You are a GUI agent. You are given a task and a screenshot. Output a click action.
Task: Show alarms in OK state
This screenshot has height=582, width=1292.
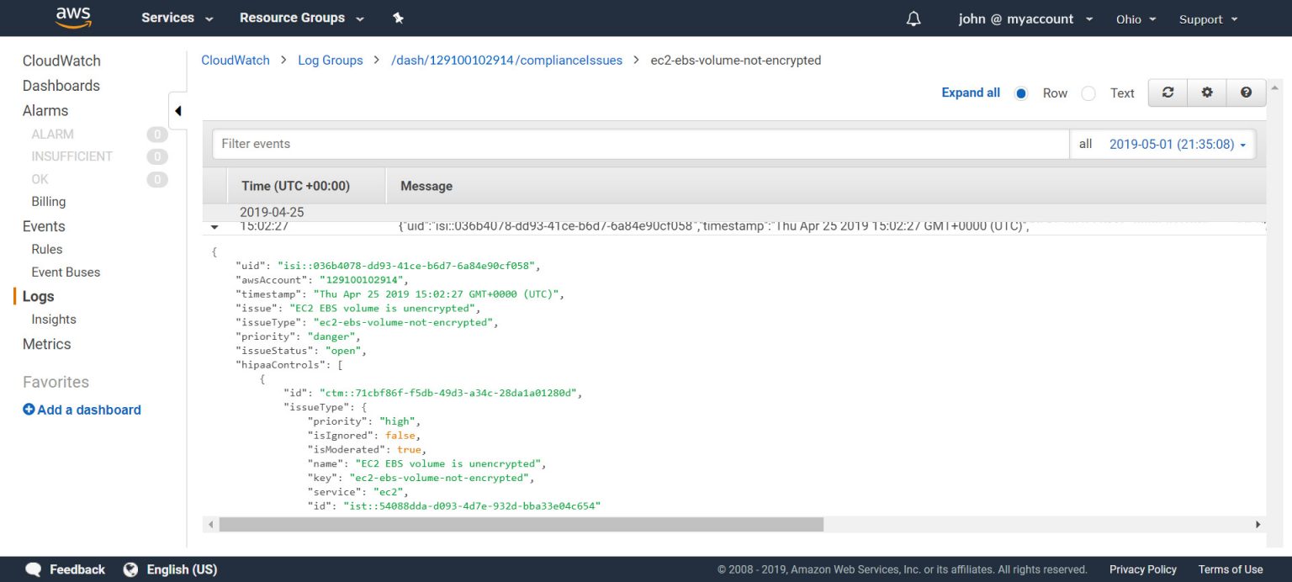pyautogui.click(x=40, y=179)
